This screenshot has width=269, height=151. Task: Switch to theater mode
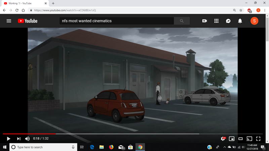pyautogui.click(x=240, y=139)
